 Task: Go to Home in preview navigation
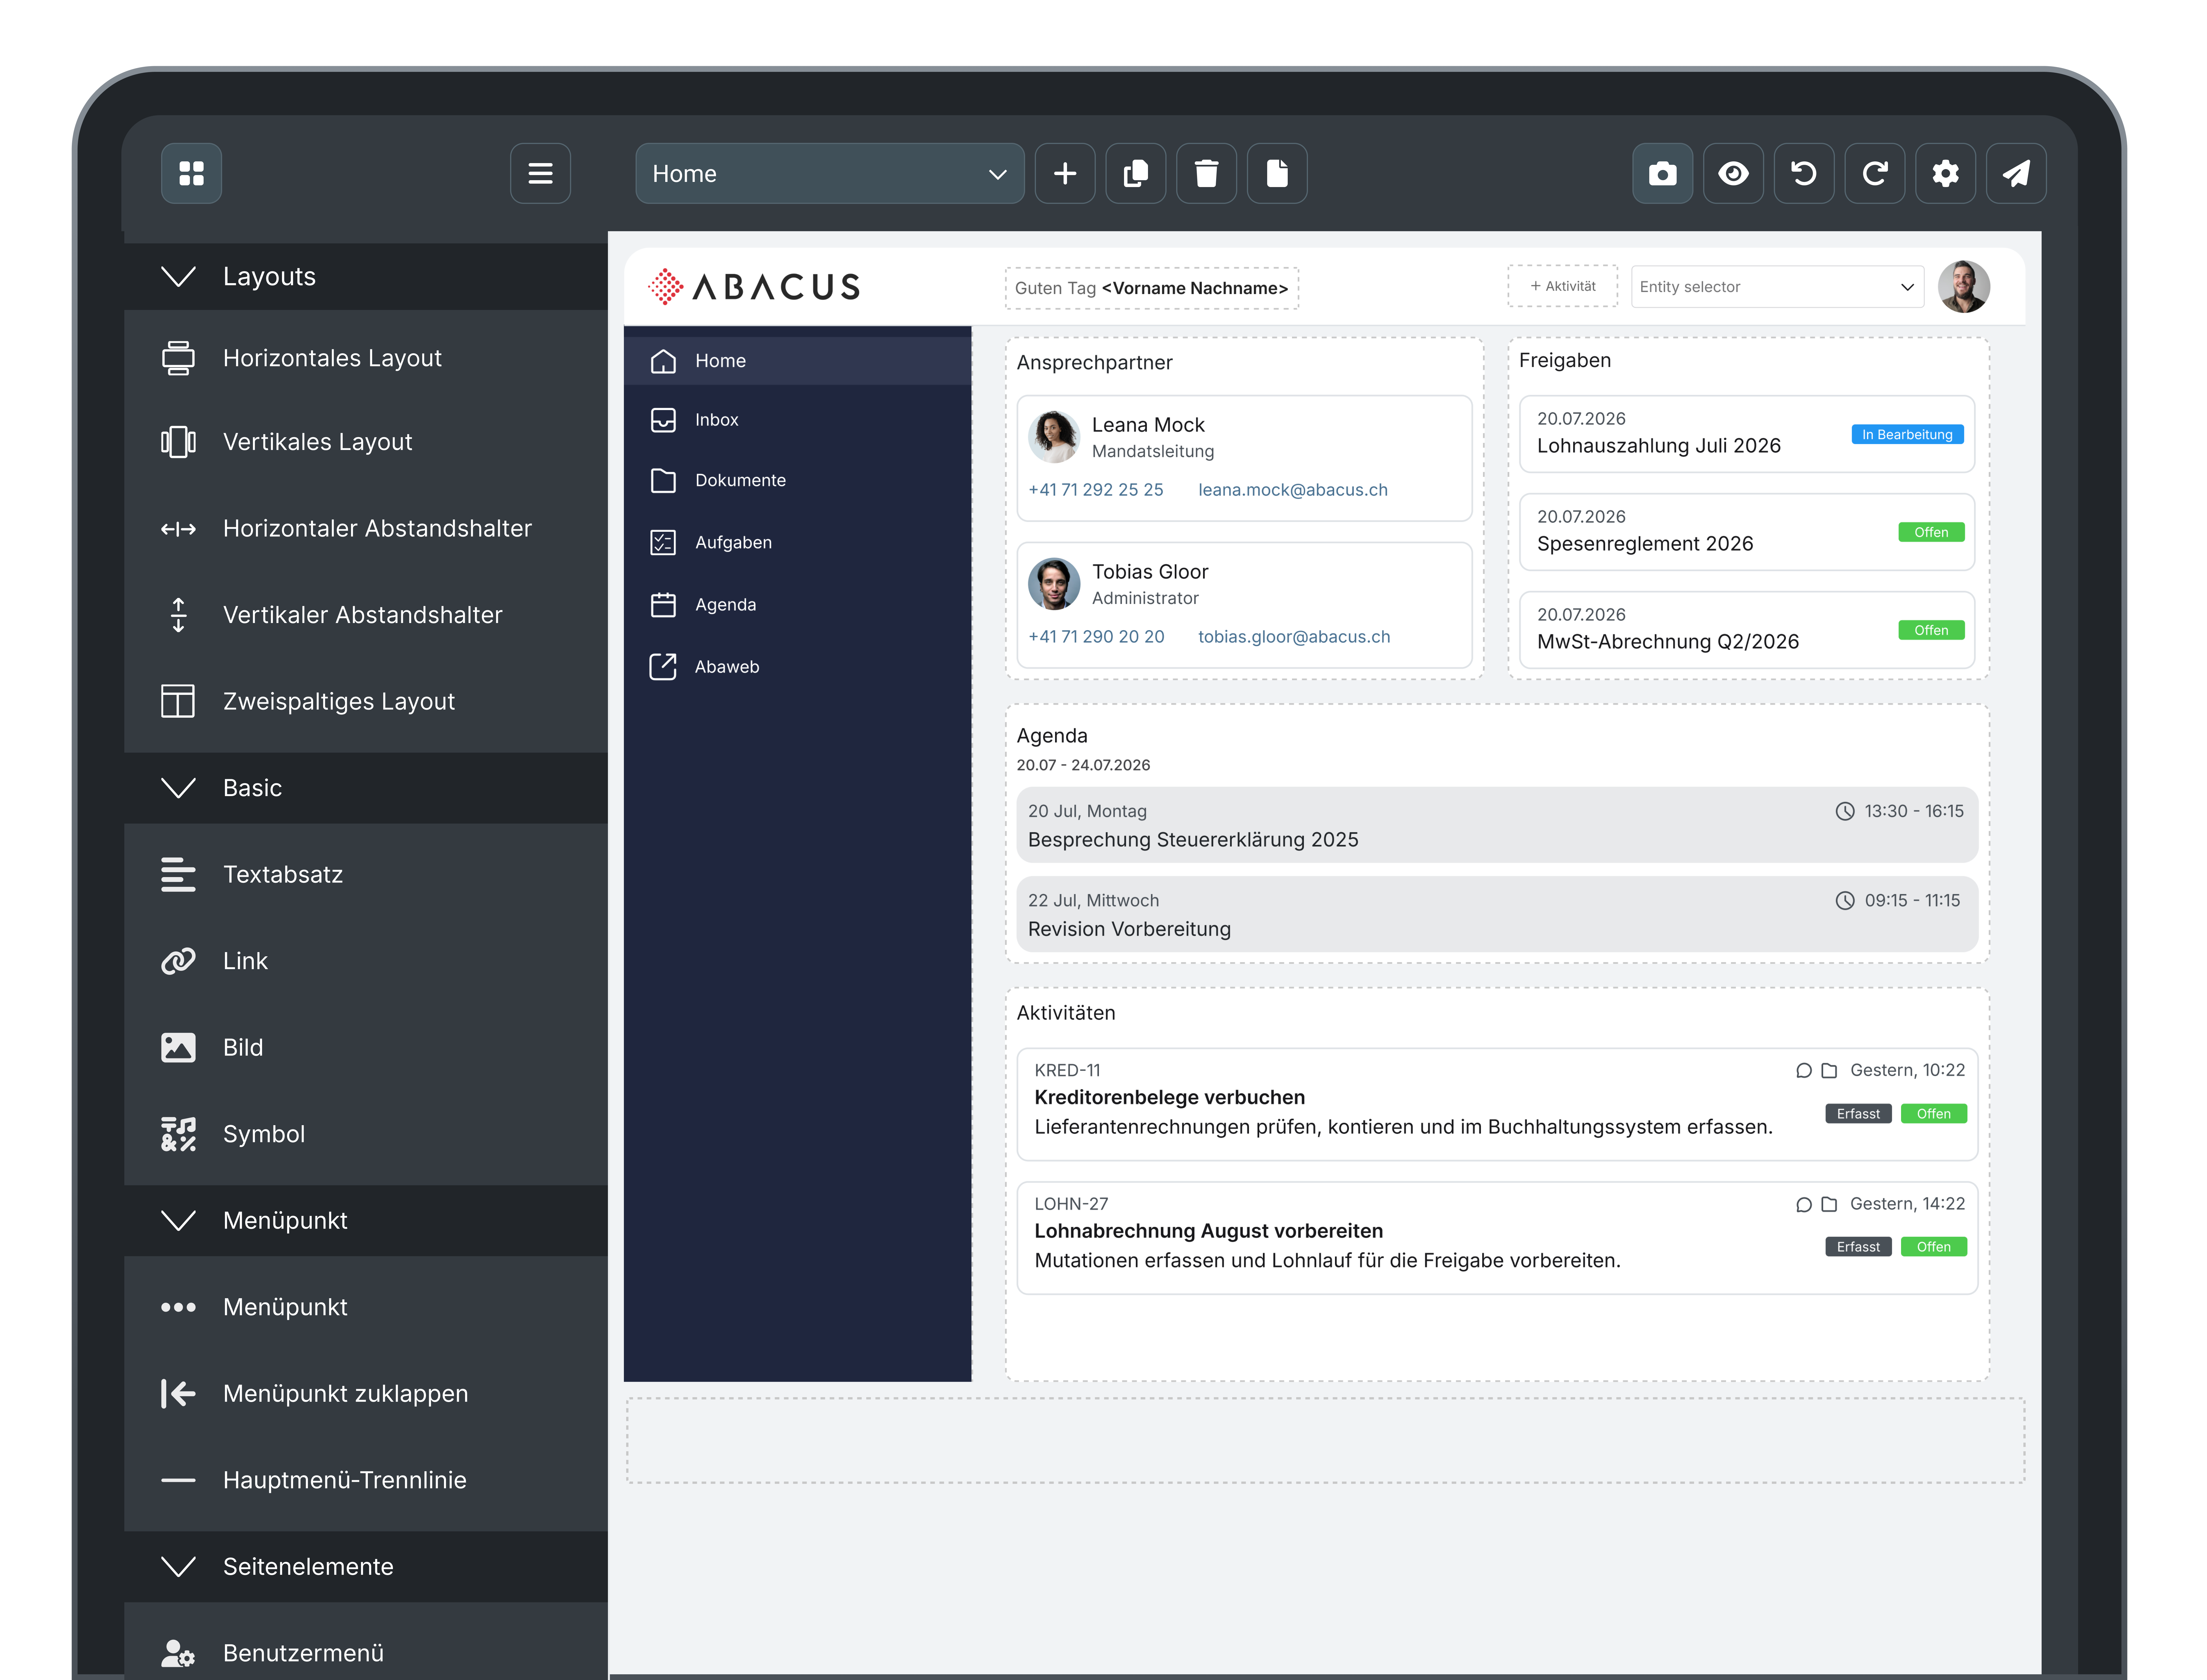(x=797, y=361)
